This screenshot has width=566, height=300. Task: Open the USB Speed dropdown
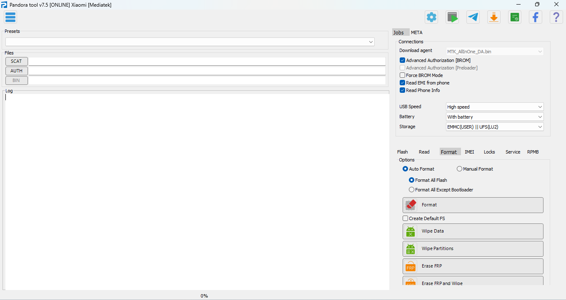(x=495, y=107)
